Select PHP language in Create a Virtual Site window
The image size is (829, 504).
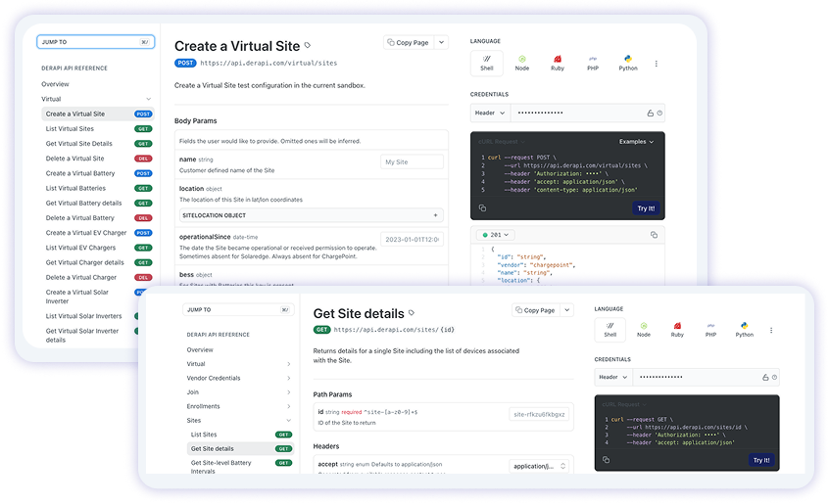point(593,64)
